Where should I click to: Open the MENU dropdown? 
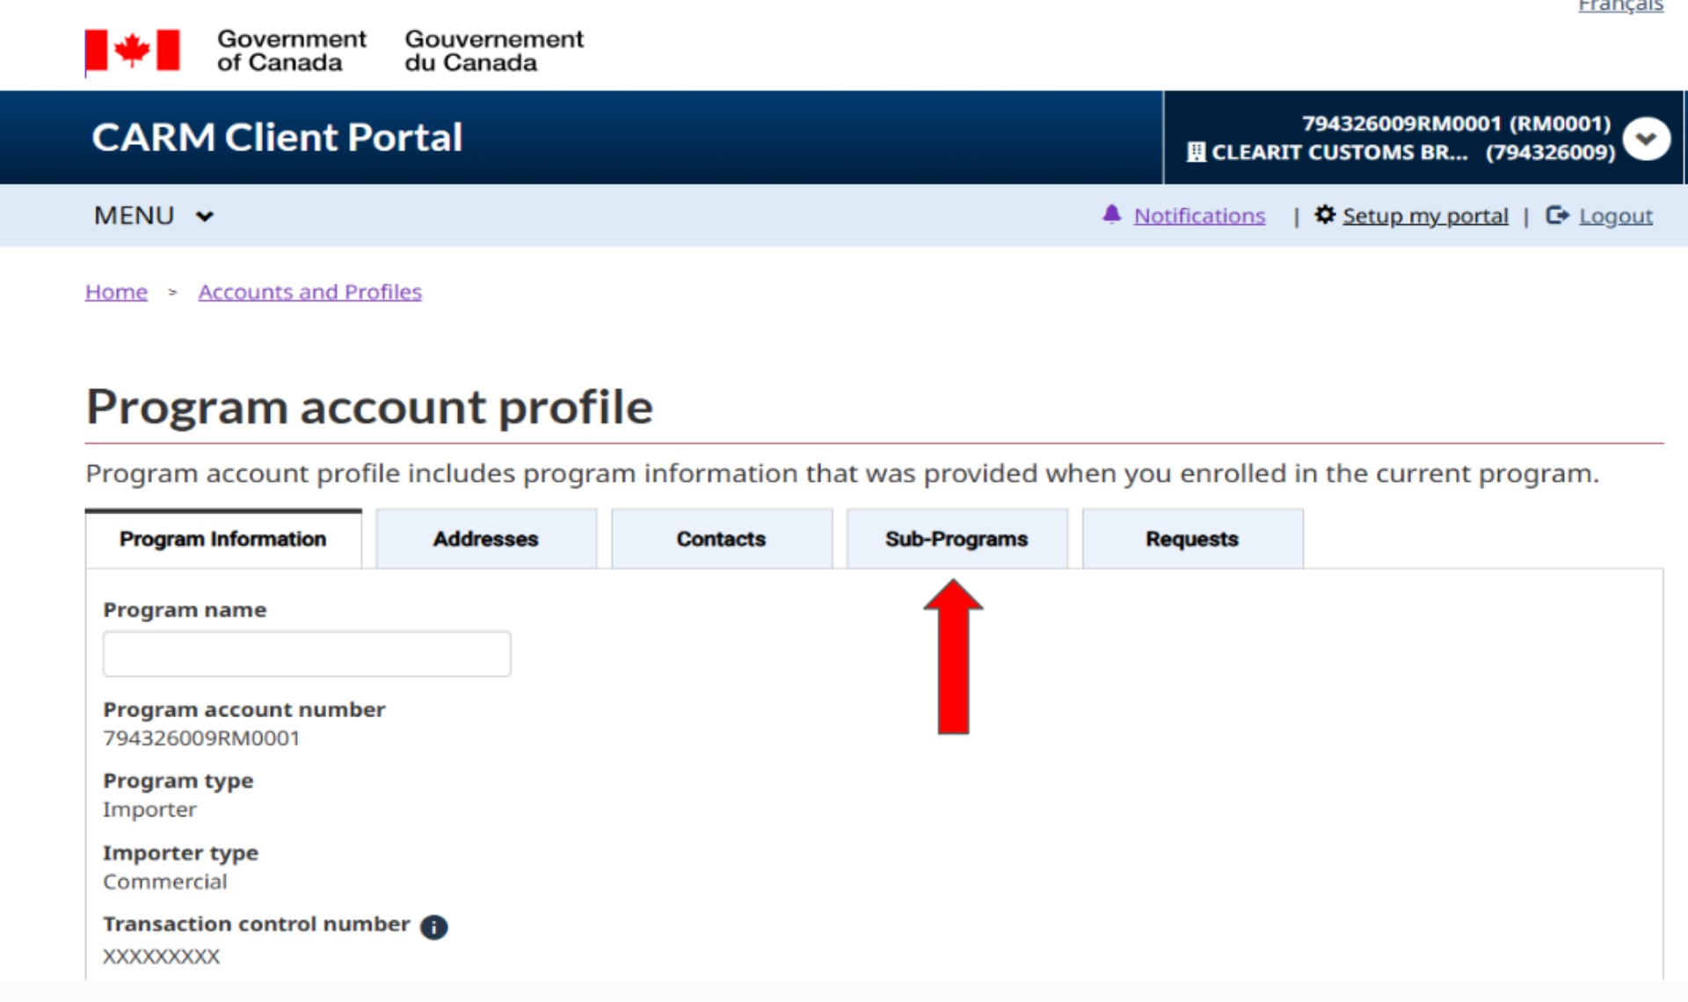pos(154,215)
